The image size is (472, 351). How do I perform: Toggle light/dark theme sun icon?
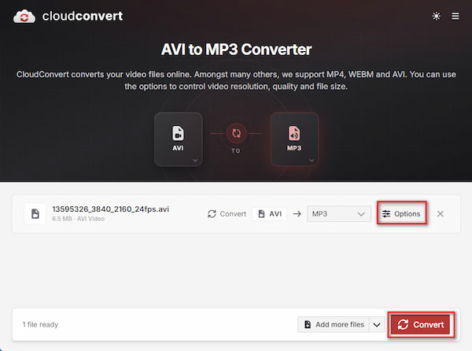(x=436, y=16)
